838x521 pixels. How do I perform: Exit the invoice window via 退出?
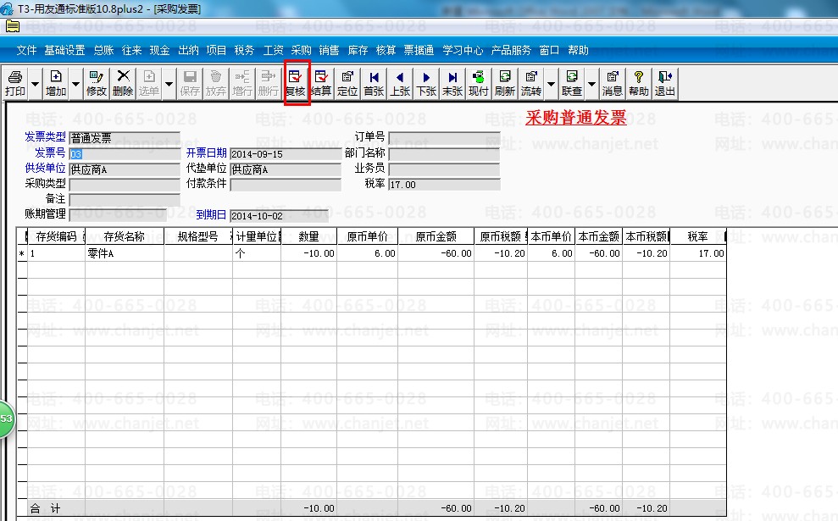[x=665, y=83]
